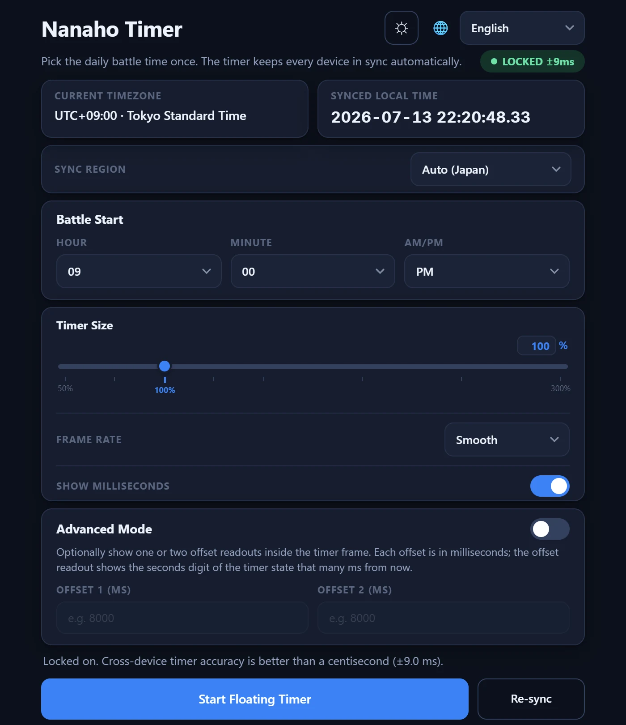
Task: Click the Offset 1 (ms) input field
Action: pyautogui.click(x=182, y=618)
